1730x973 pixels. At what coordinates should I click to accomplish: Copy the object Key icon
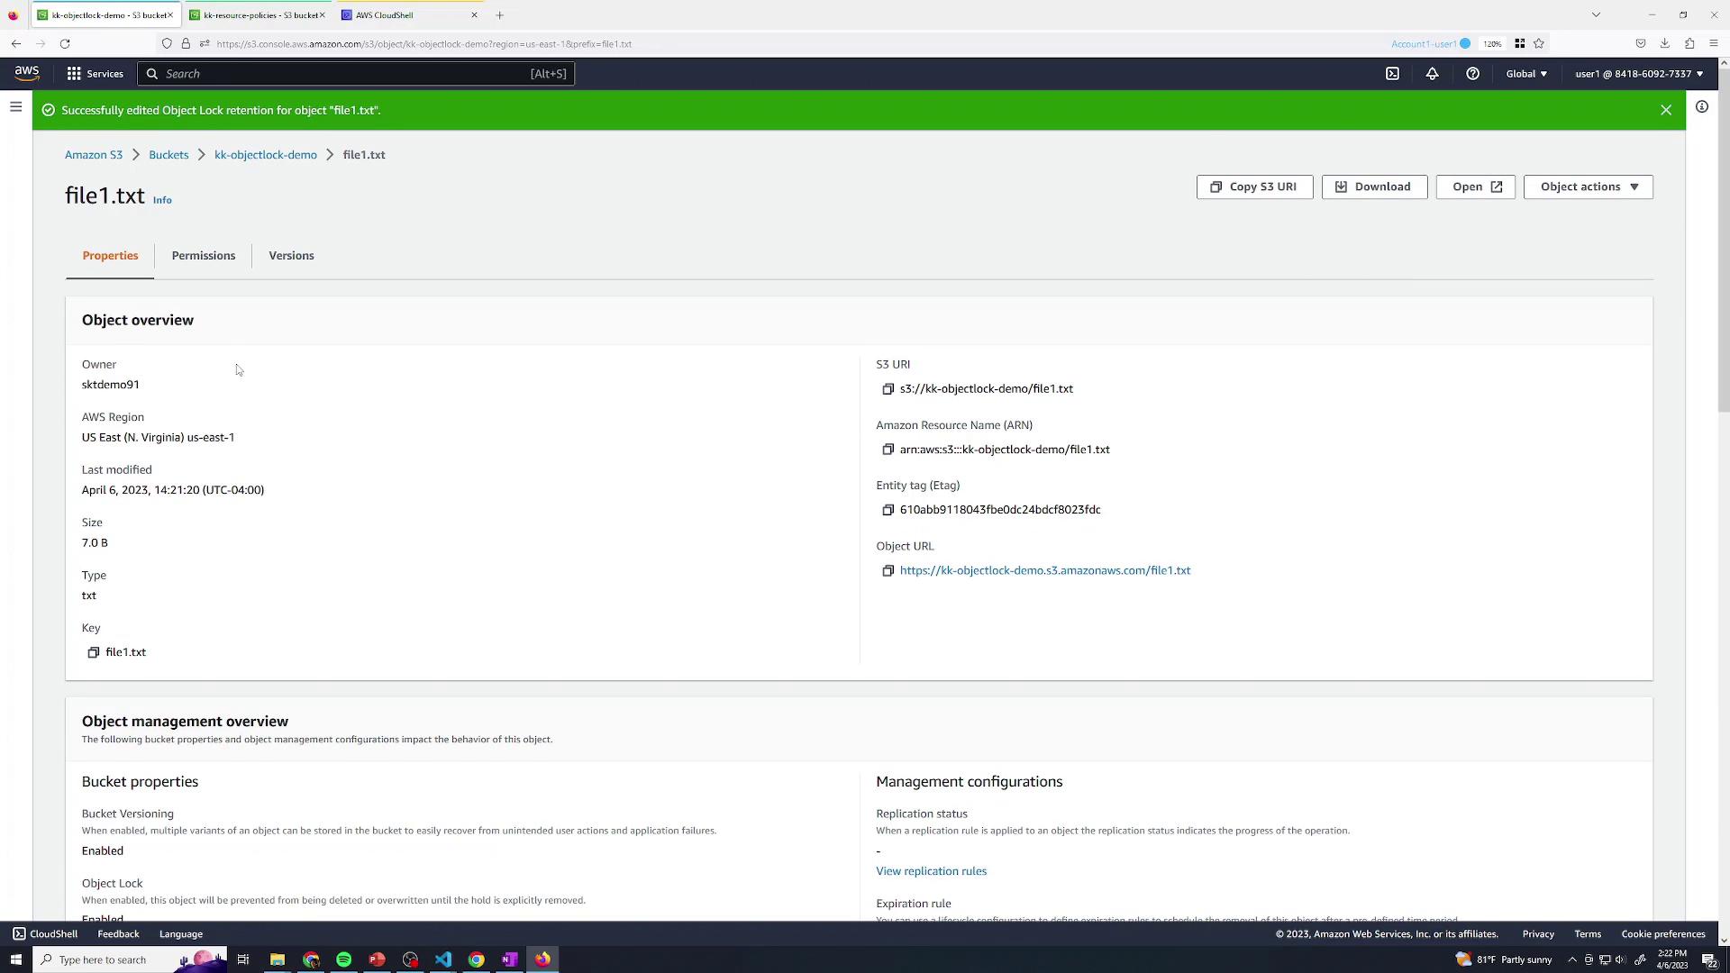[x=93, y=652]
